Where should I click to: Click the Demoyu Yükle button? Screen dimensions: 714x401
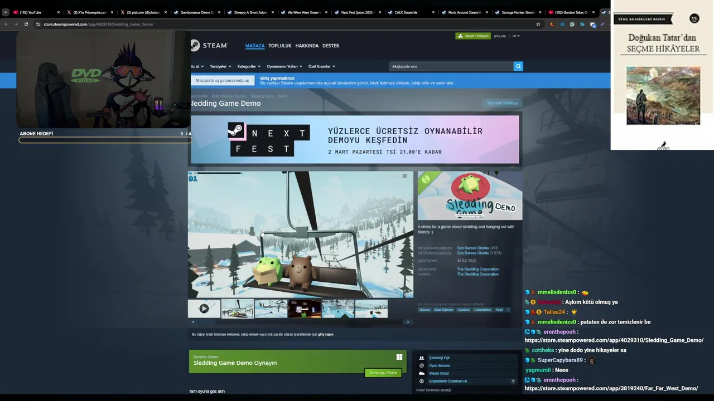coord(383,373)
